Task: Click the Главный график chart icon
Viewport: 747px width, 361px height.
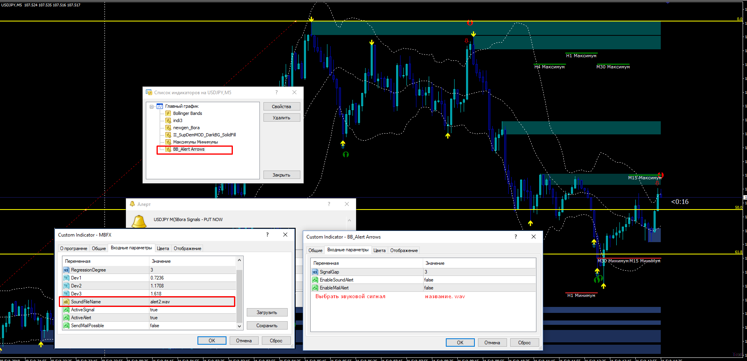Action: (160, 106)
